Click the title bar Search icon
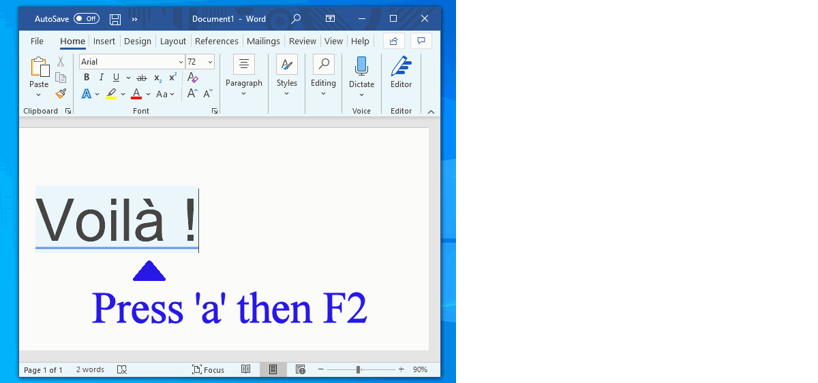818x383 pixels. (x=296, y=19)
